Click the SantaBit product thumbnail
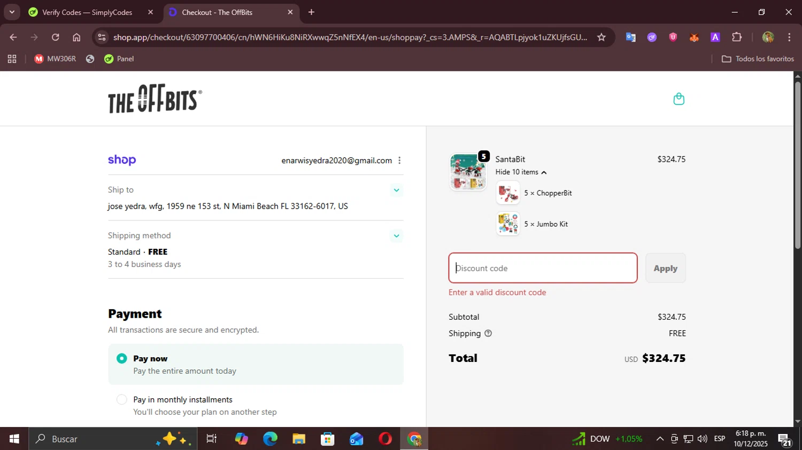 click(468, 172)
